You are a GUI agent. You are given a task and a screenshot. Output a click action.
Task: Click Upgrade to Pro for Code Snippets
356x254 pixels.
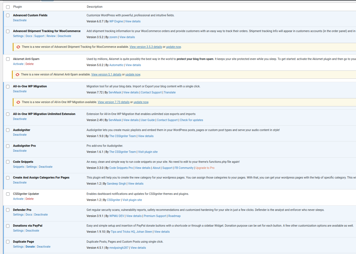tap(205, 168)
